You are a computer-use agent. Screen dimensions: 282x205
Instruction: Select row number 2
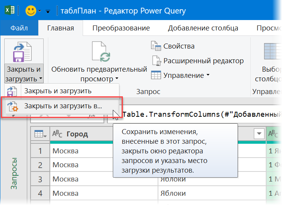pyautogui.click(x=40, y=165)
